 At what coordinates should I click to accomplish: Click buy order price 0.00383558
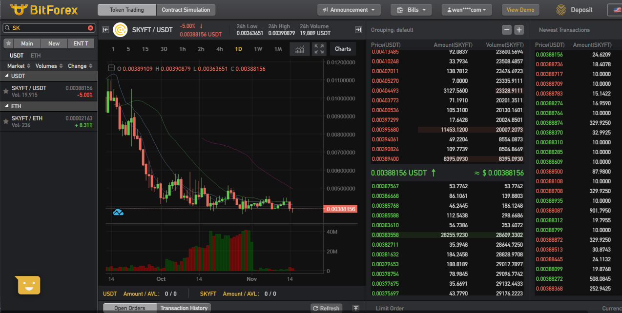(385, 235)
